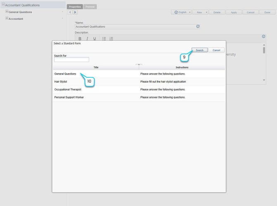Switch to the Preview tab
The width and height of the screenshot is (277, 206).
click(x=90, y=7)
